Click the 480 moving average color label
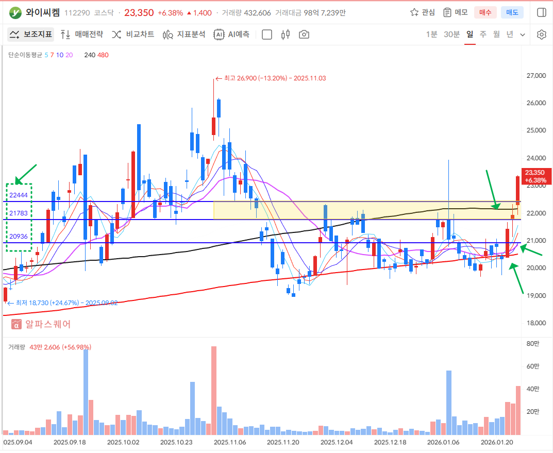This screenshot has width=553, height=453. click(103, 55)
